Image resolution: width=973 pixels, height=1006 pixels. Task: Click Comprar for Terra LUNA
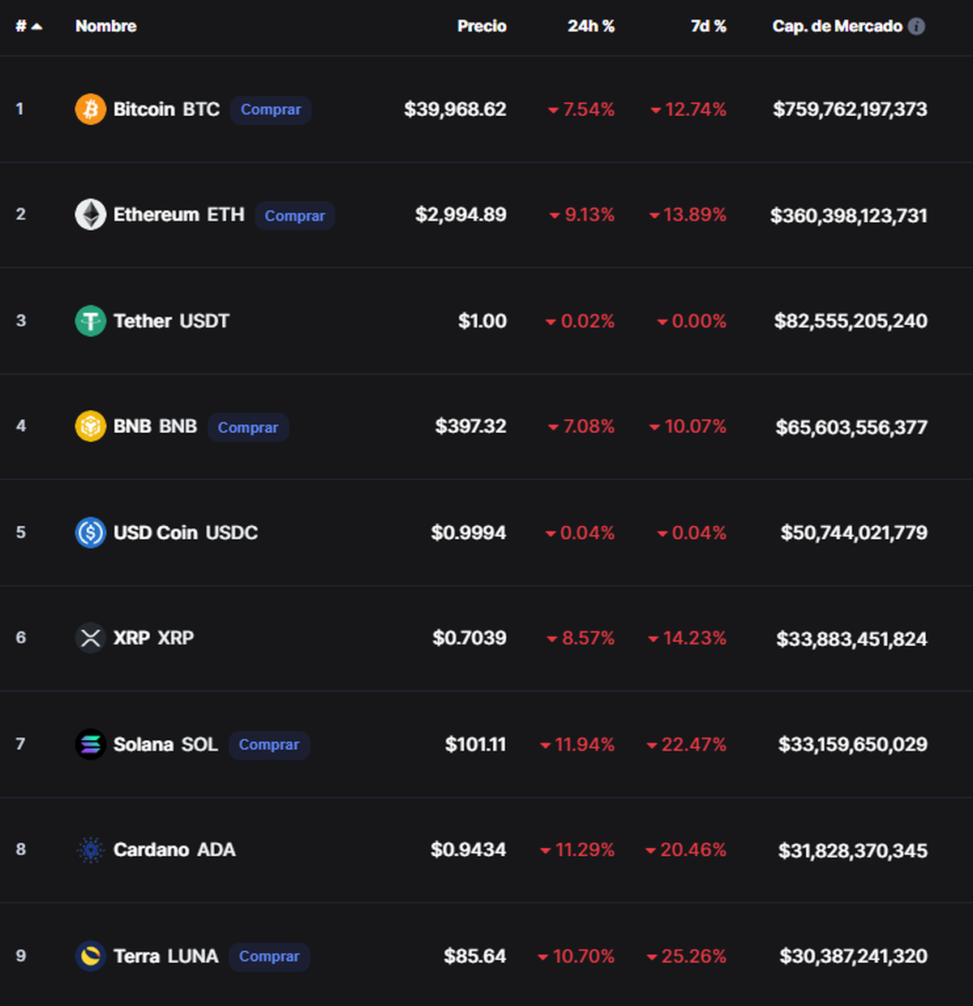269,957
